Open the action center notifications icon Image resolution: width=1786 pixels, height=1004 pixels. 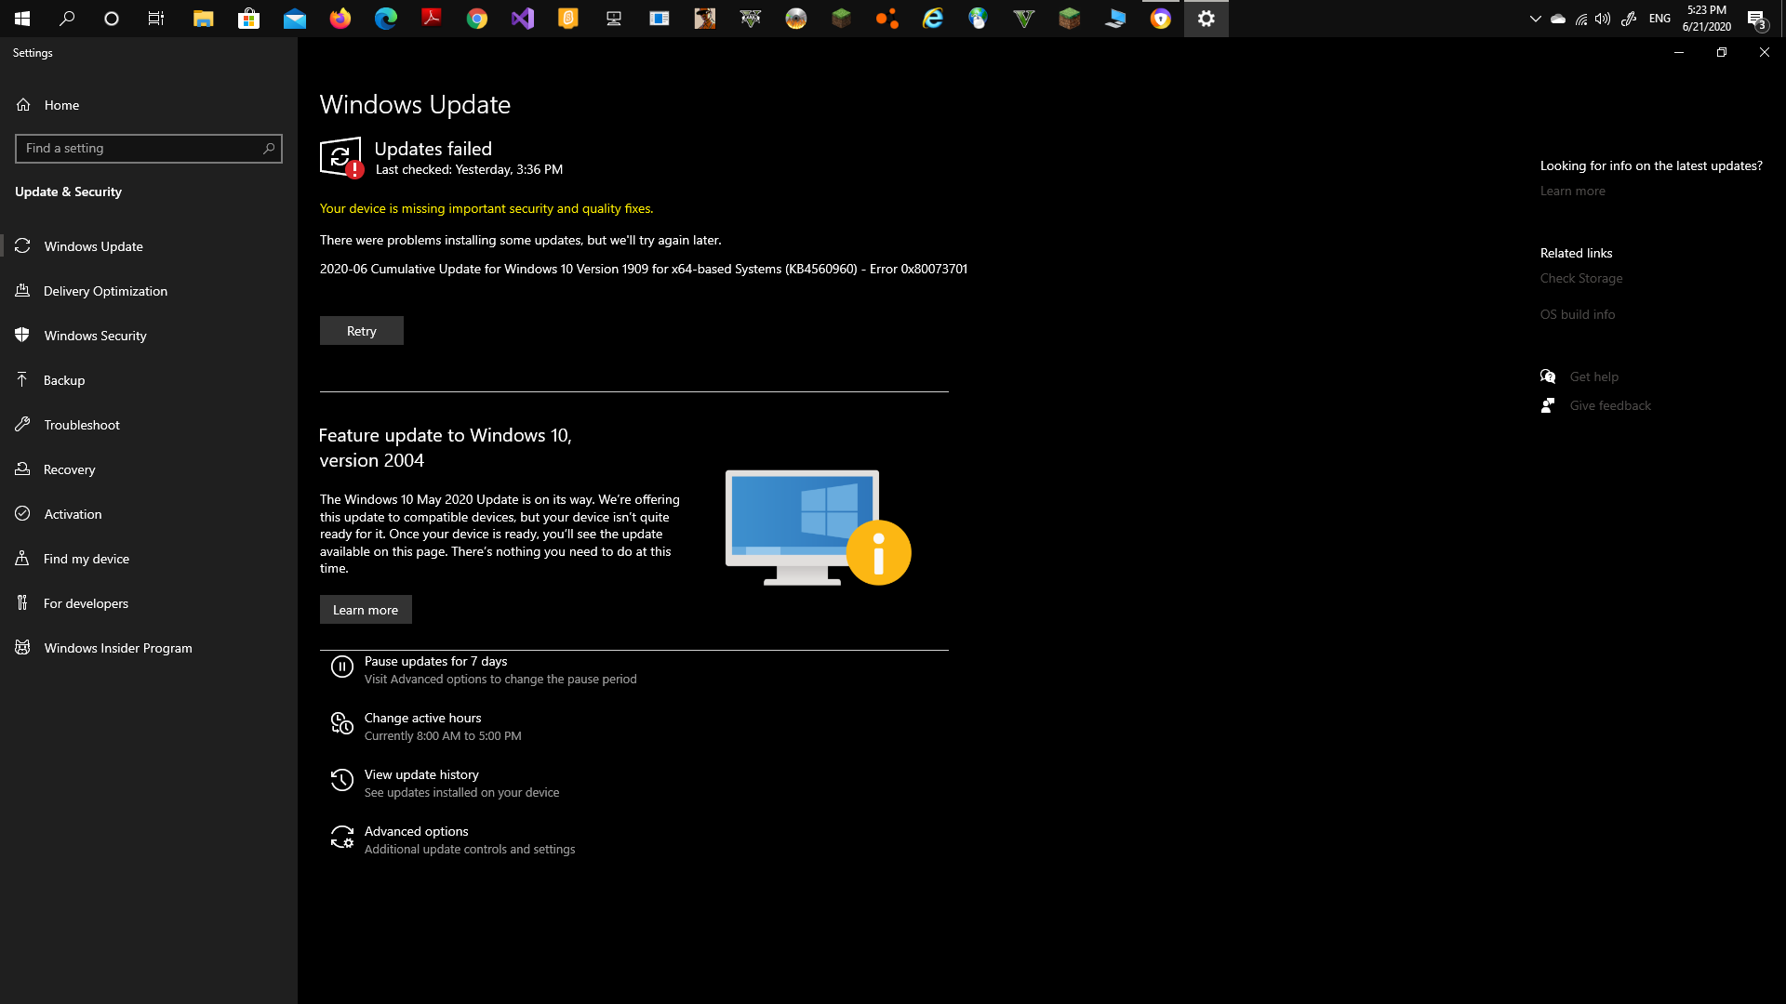(x=1755, y=19)
